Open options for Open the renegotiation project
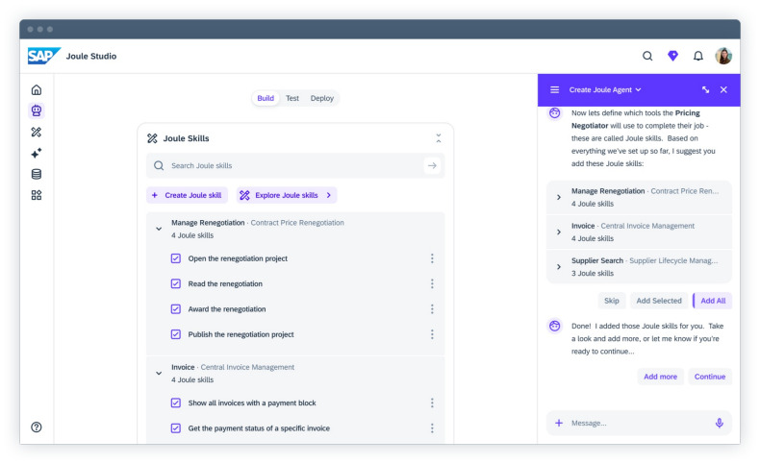Screen dimensions: 760x464 point(432,258)
